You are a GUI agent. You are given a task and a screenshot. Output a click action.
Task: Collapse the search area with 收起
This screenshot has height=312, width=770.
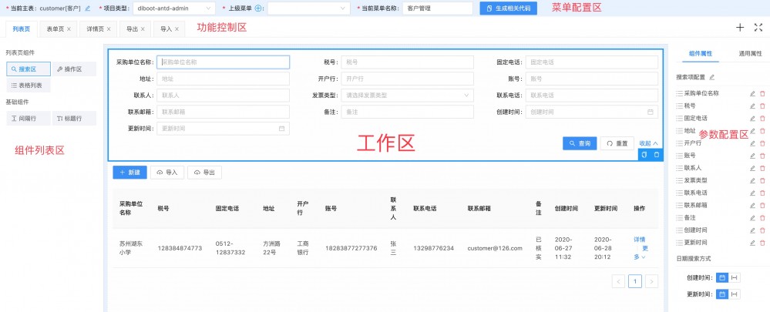click(648, 143)
